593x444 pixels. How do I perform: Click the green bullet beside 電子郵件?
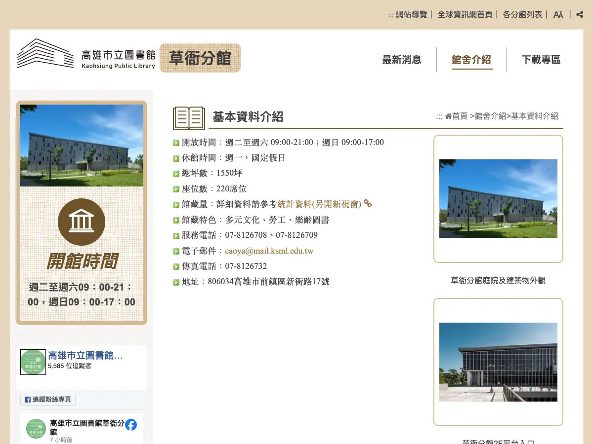tap(176, 251)
